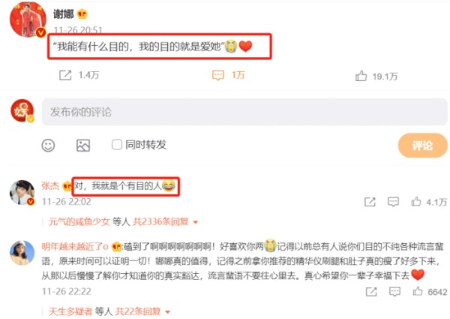Open 元气的咸鱼少女 user link

point(79,221)
